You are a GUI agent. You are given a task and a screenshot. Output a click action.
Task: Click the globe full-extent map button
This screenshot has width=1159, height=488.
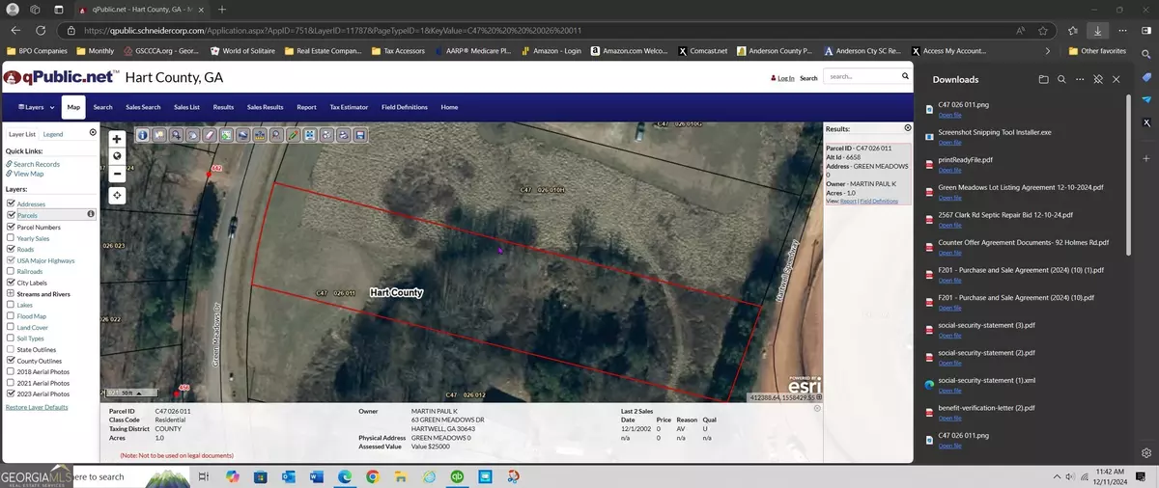click(x=117, y=156)
